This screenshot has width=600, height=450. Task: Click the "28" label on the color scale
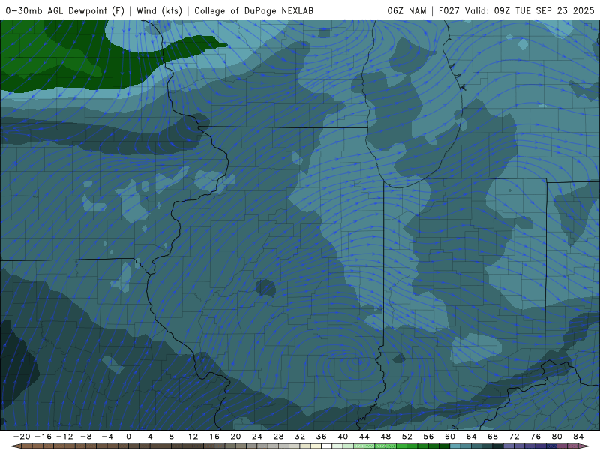(x=278, y=436)
